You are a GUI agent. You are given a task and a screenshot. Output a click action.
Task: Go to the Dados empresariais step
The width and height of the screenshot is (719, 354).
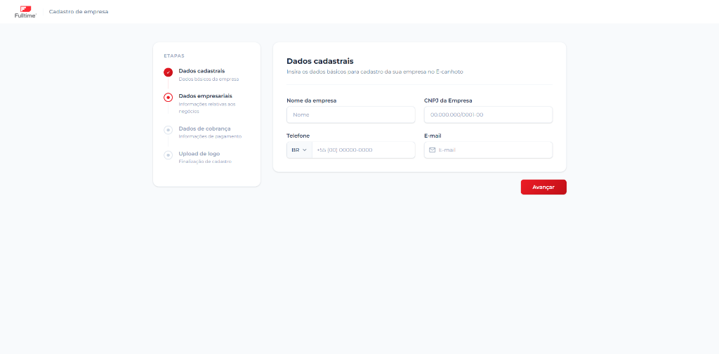tap(206, 96)
